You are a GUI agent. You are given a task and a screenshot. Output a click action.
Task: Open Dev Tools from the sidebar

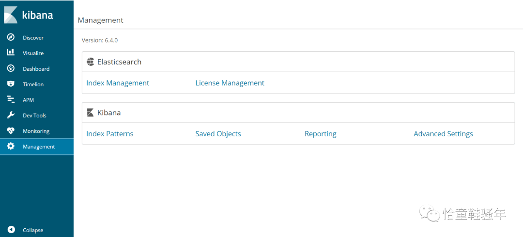point(34,115)
